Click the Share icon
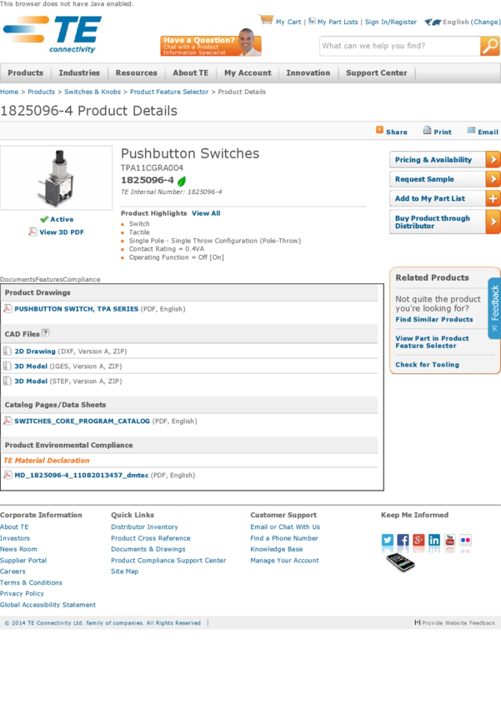The image size is (501, 708). click(379, 130)
